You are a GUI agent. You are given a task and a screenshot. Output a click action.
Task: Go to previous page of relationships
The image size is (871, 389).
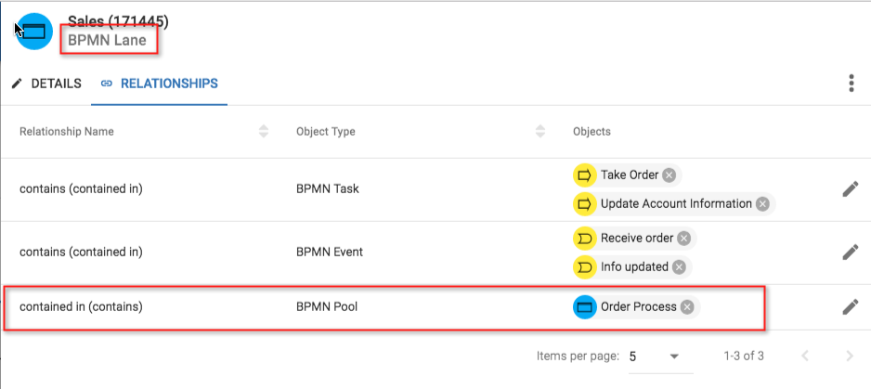[805, 357]
